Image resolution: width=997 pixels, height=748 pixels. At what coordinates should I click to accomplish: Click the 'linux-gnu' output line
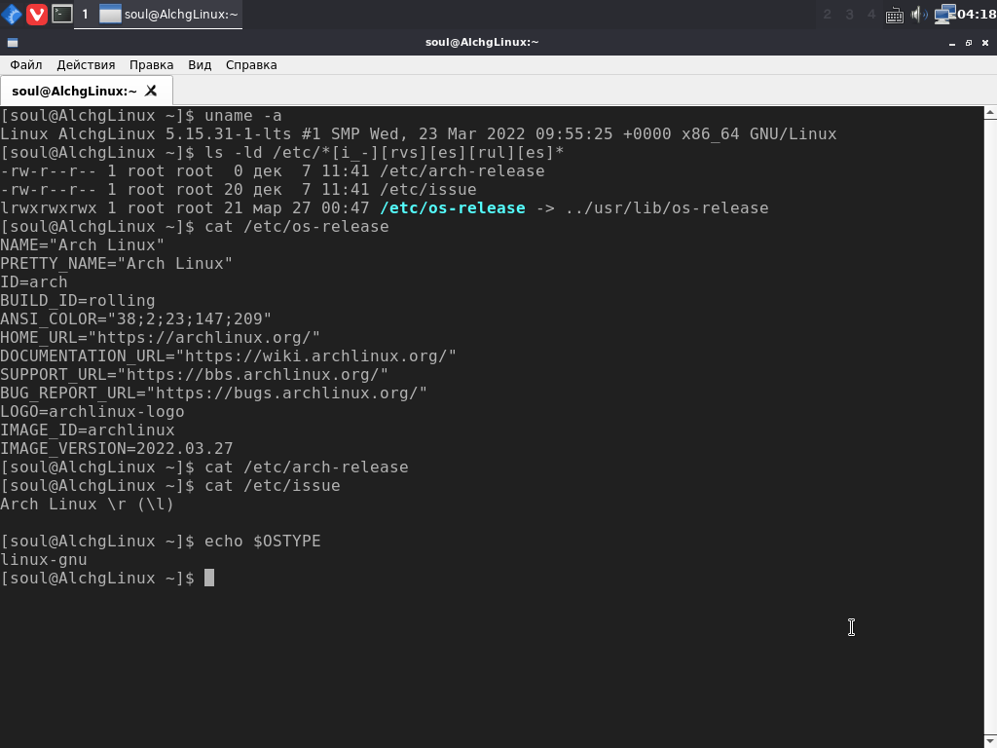[x=44, y=560]
